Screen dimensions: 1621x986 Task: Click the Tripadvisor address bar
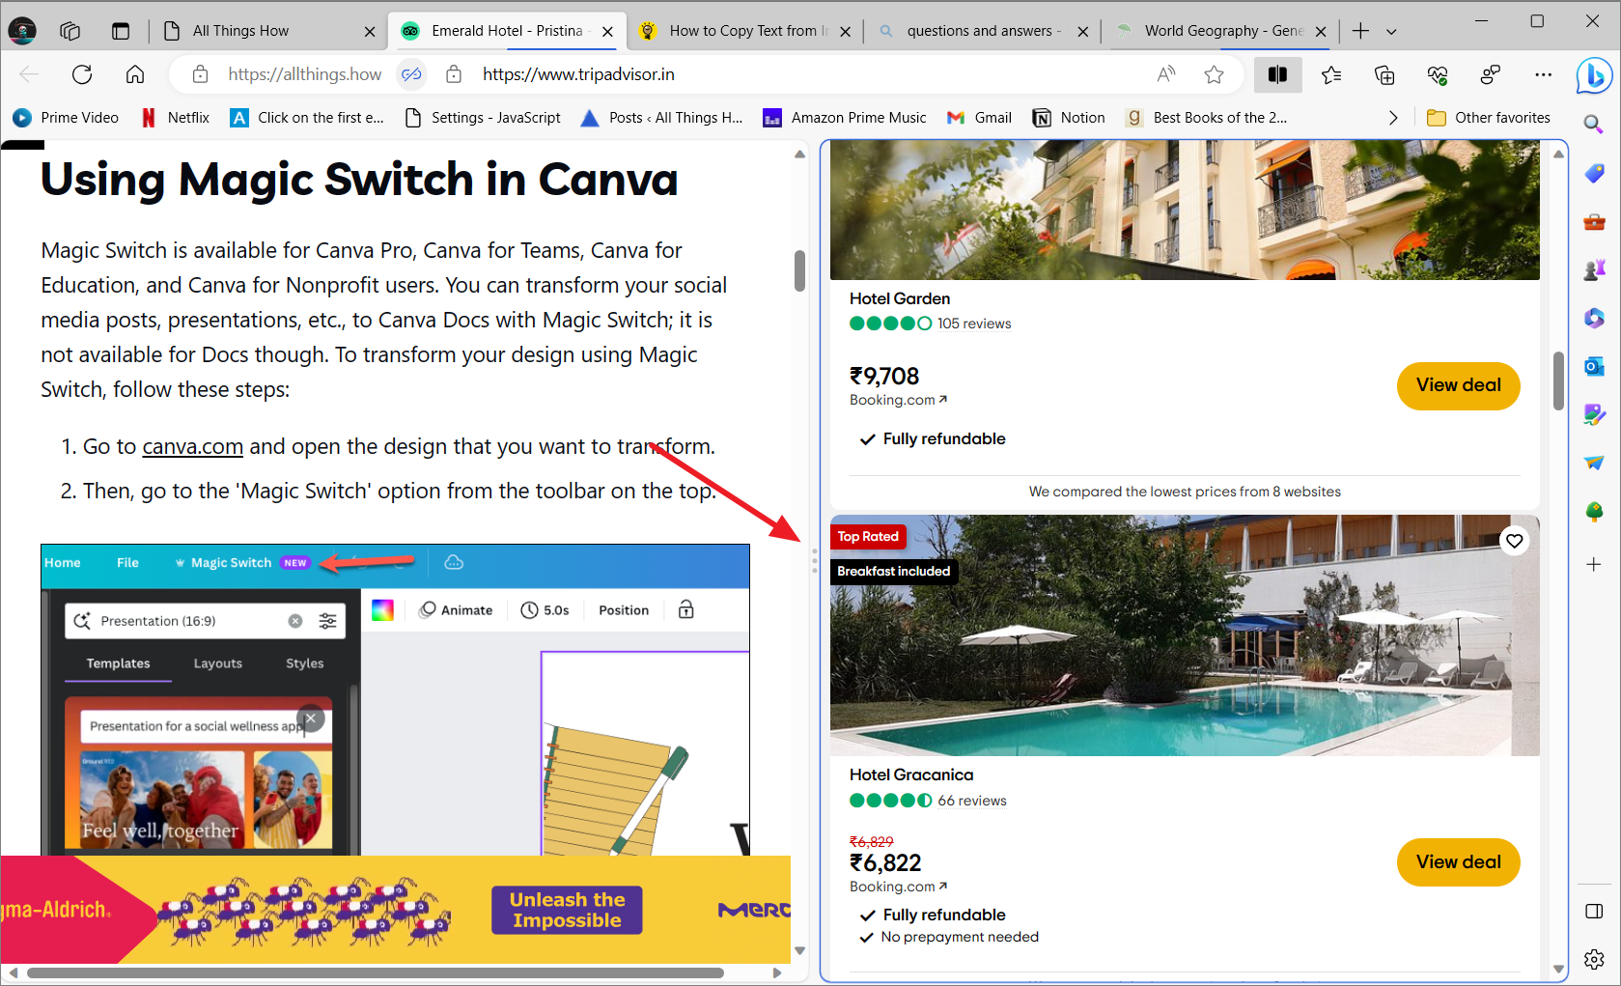pos(577,74)
